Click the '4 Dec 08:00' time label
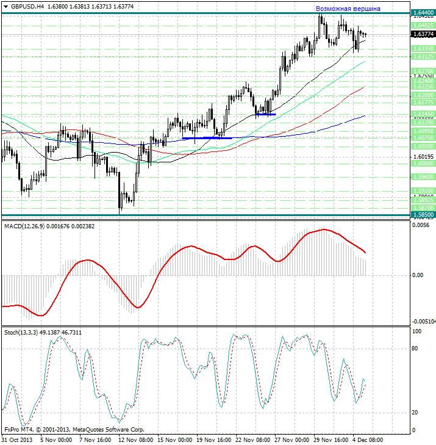 pos(368,440)
